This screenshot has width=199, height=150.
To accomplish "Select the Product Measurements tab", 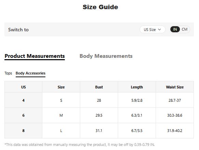I will click(x=35, y=56).
